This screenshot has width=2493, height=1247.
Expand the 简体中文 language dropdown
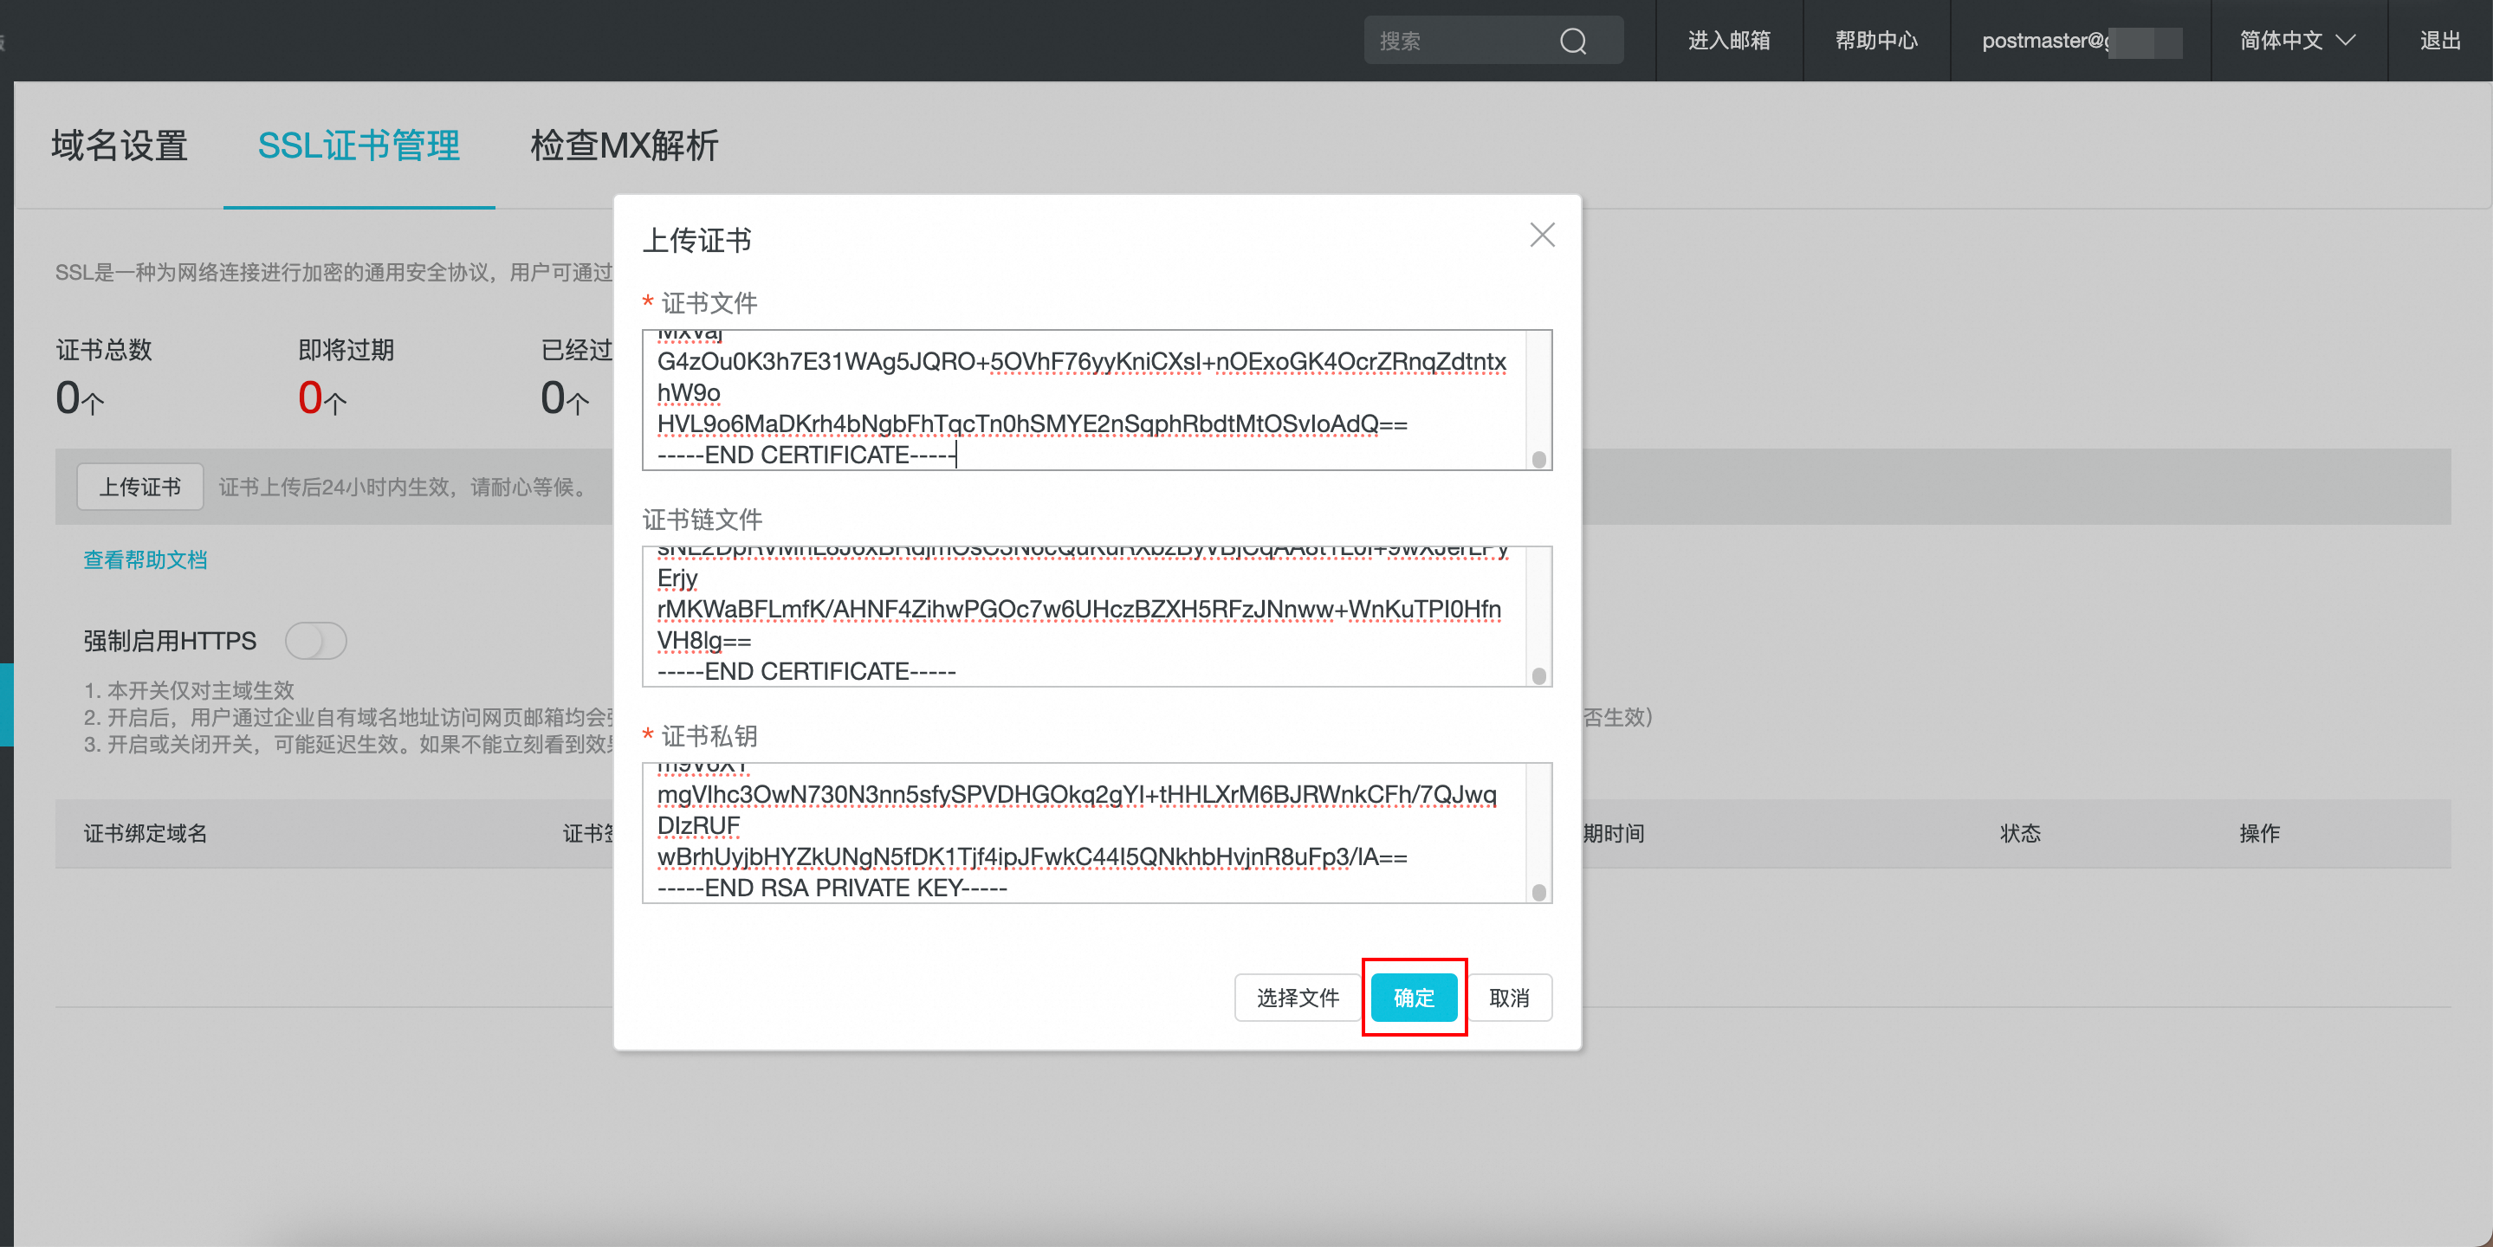click(x=2296, y=41)
